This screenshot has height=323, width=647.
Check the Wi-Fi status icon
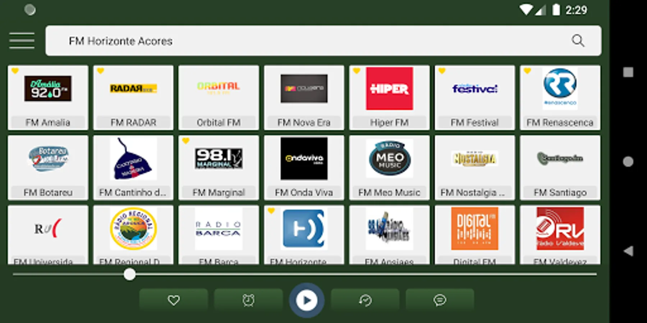tap(526, 10)
